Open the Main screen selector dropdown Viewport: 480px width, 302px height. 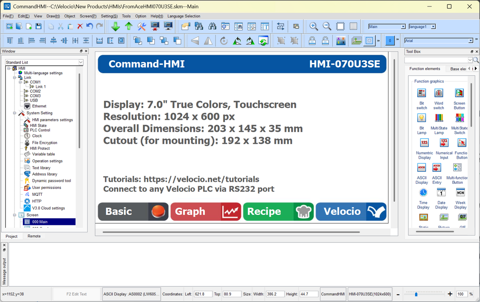pyautogui.click(x=403, y=27)
